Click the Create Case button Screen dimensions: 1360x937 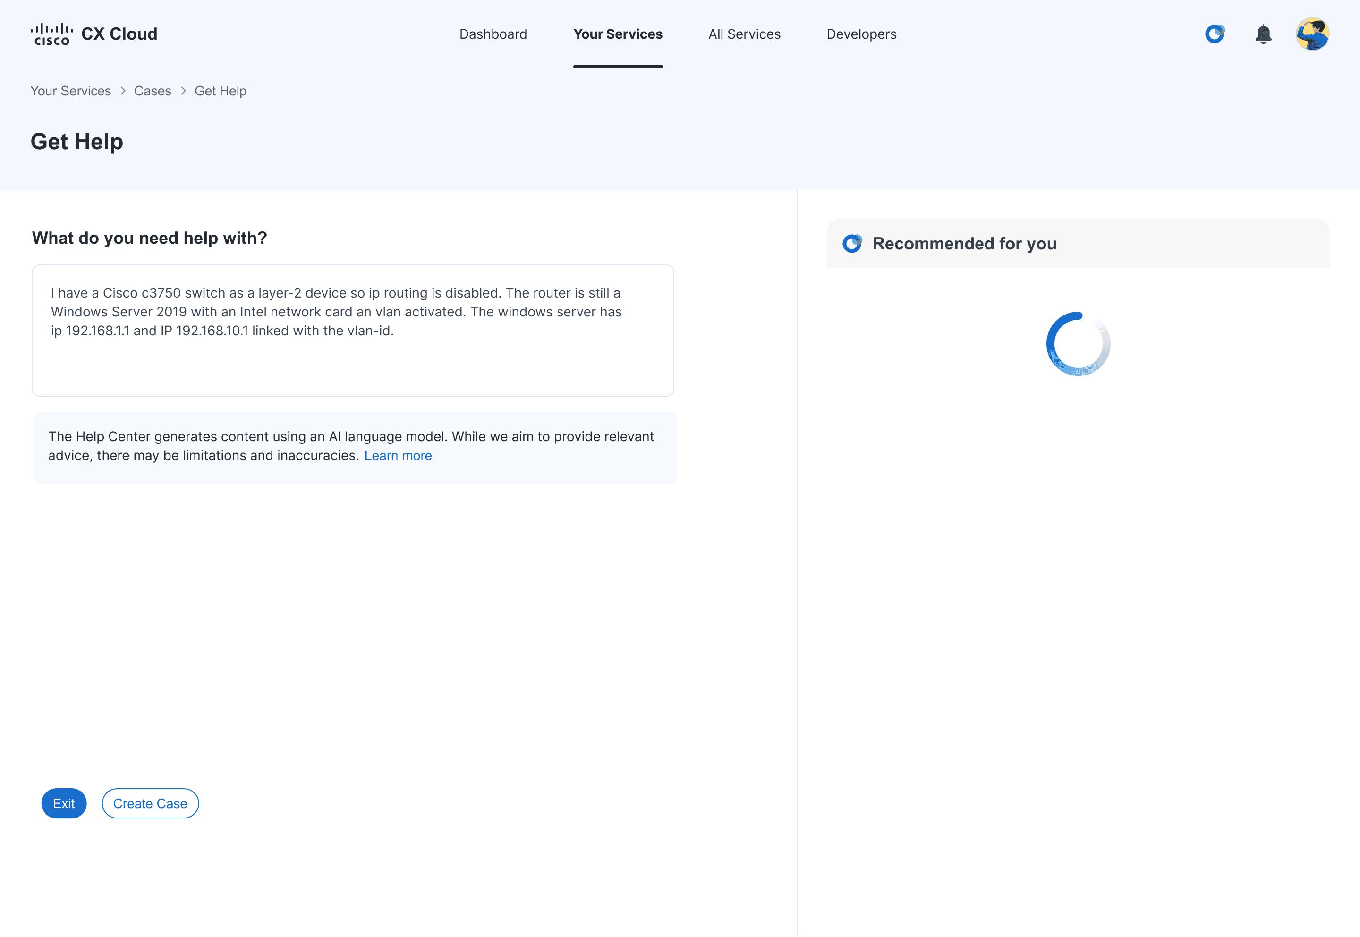[150, 803]
